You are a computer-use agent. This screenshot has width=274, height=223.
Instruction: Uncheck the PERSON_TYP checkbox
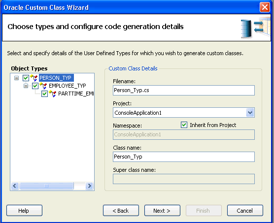(26, 78)
